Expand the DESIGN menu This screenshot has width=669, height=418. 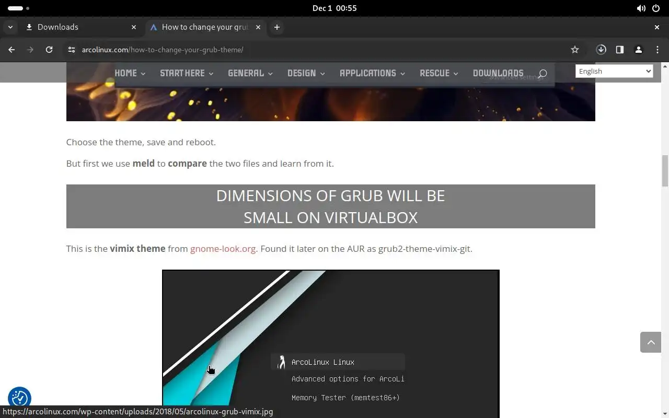306,73
